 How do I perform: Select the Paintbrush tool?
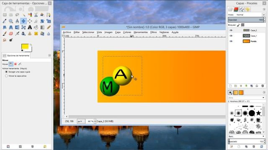[x=5, y=34]
